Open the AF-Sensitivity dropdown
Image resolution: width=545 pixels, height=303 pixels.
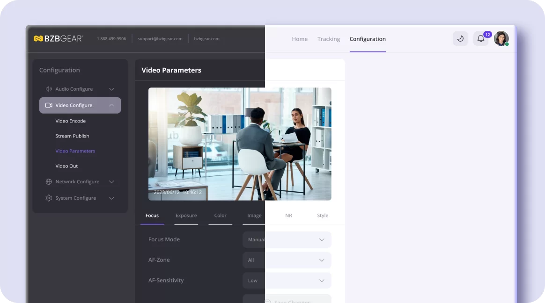pyautogui.click(x=287, y=281)
